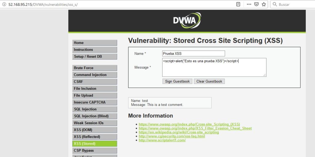The height and width of the screenshot is (157, 315).
Task: Click the DVWA logo in the header
Action: [x=187, y=20]
